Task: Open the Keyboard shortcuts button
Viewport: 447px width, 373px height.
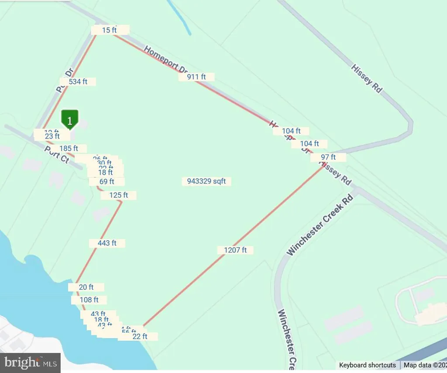Action: (367, 365)
